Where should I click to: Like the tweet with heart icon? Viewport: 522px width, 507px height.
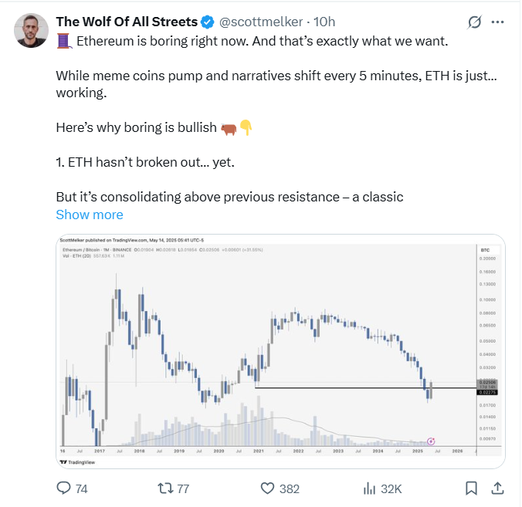point(268,488)
